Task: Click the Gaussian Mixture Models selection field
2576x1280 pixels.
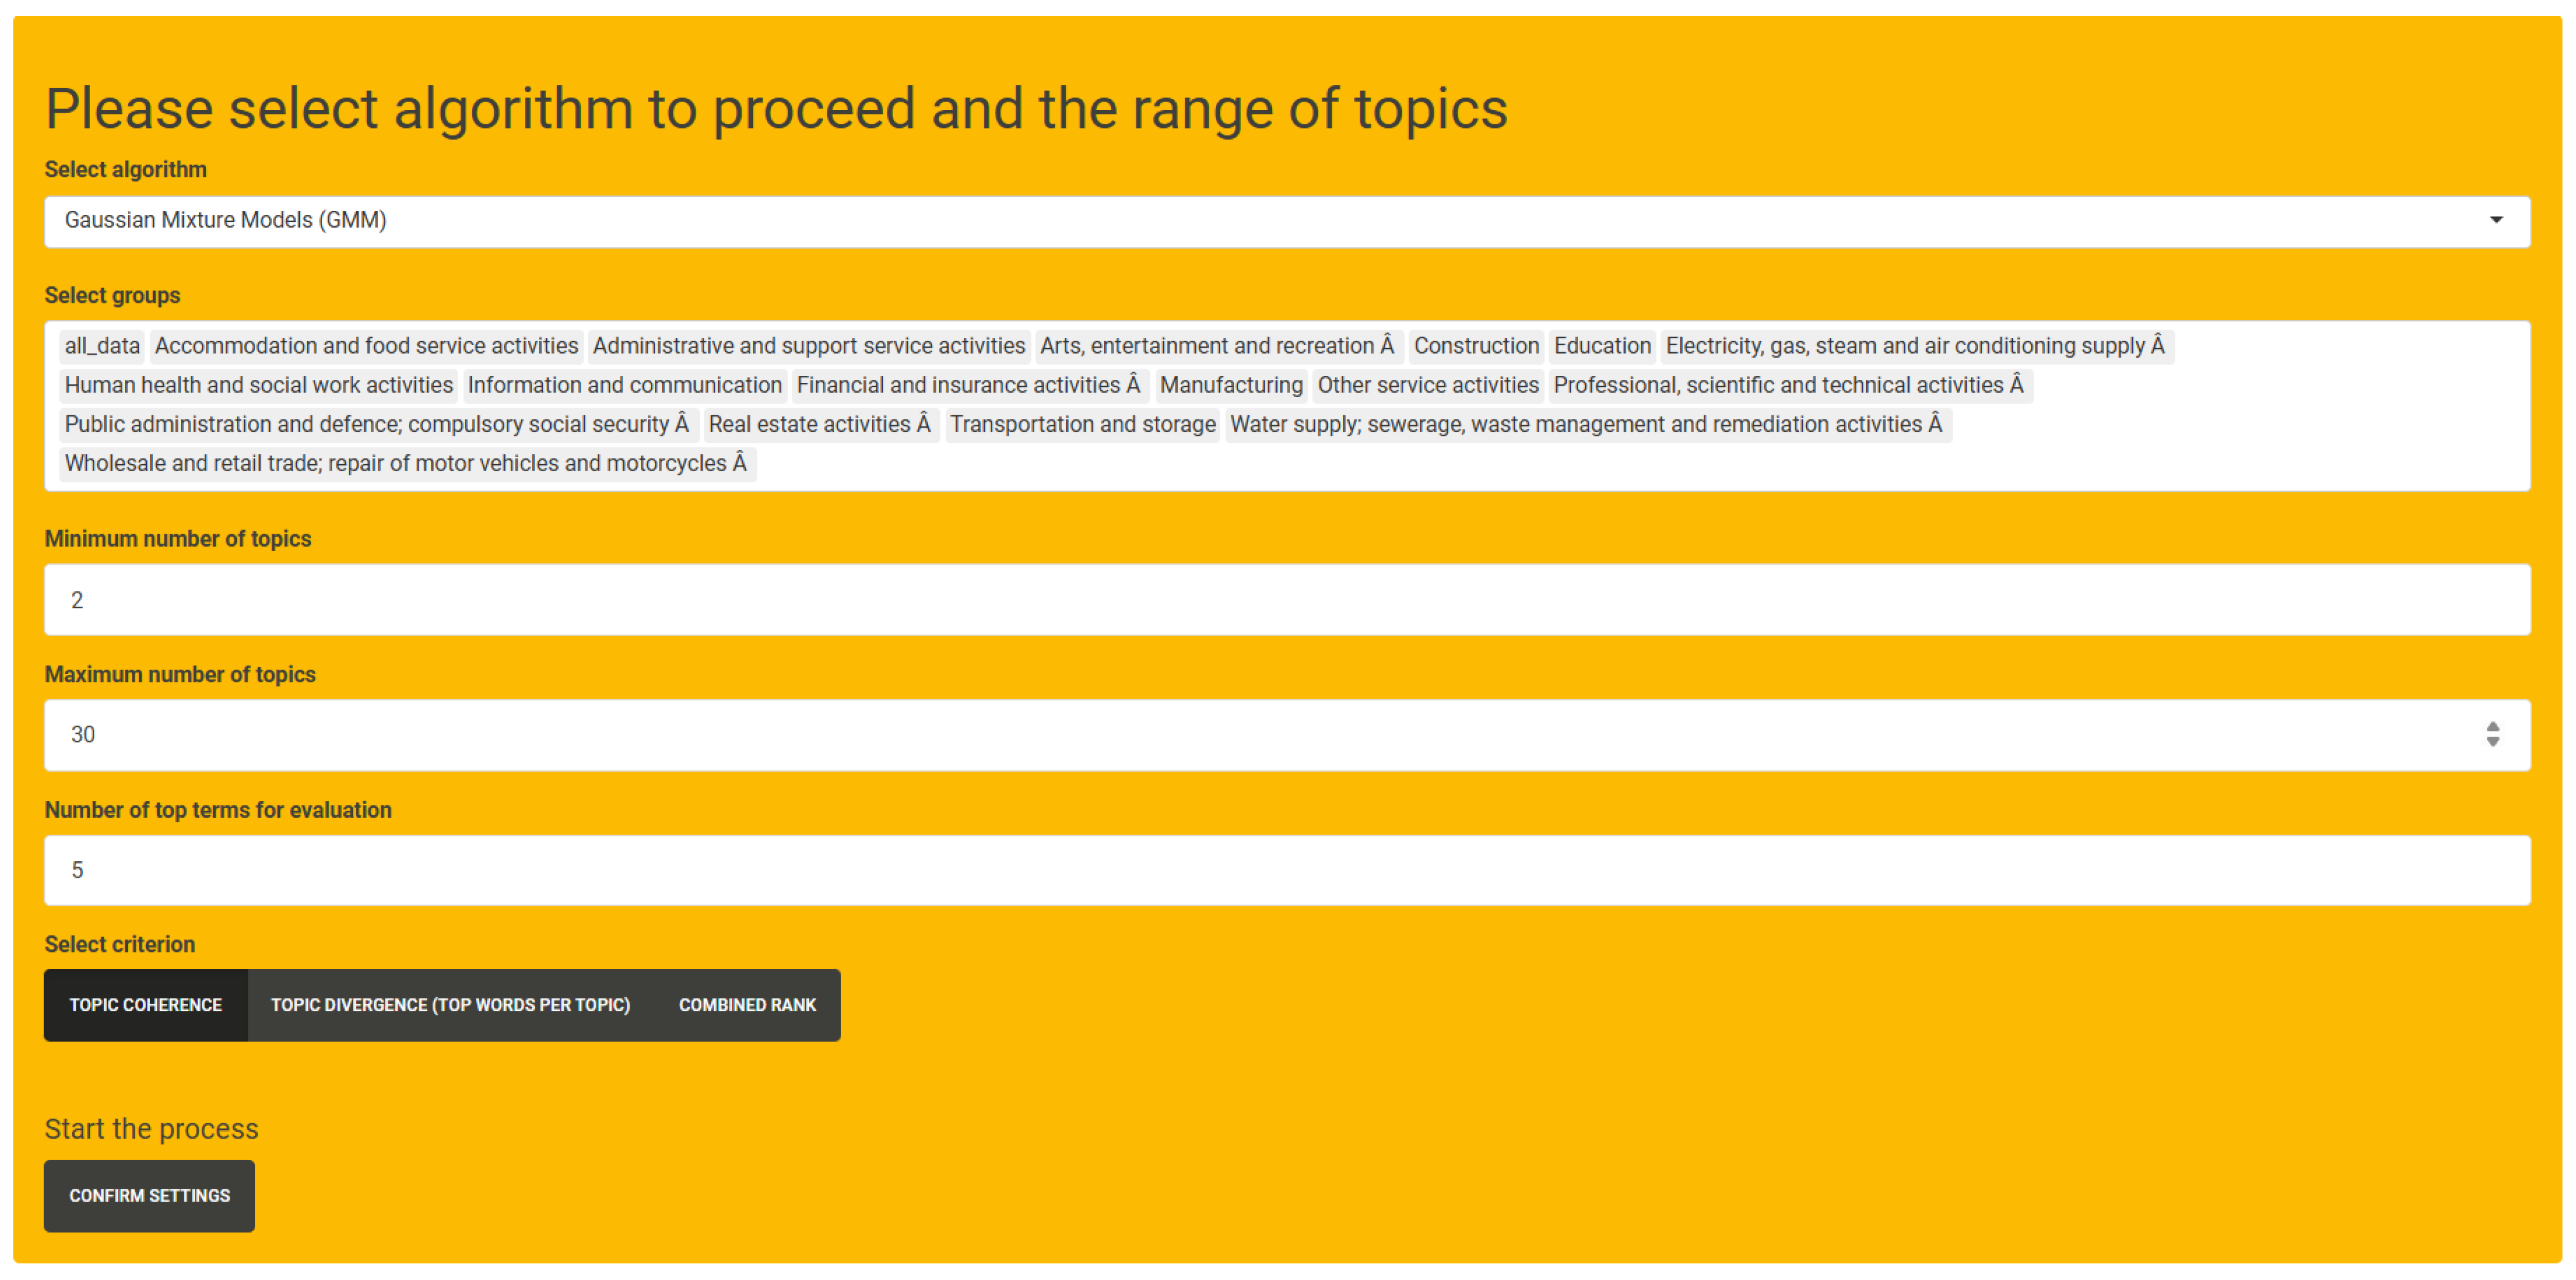Action: [x=1287, y=221]
